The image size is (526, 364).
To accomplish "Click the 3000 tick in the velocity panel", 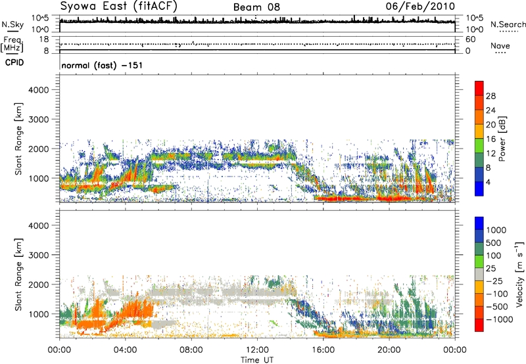I will tap(39, 255).
